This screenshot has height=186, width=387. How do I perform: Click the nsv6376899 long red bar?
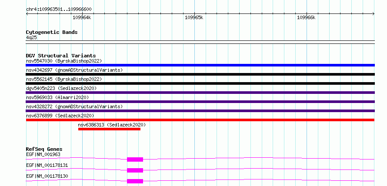(x=200, y=120)
